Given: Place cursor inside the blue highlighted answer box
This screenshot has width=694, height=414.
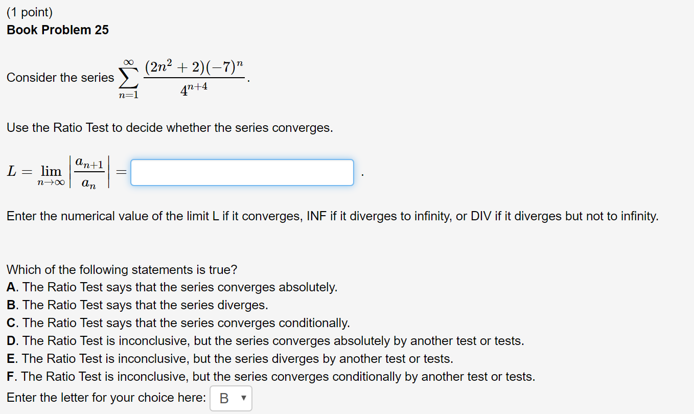Looking at the screenshot, I should coord(242,172).
